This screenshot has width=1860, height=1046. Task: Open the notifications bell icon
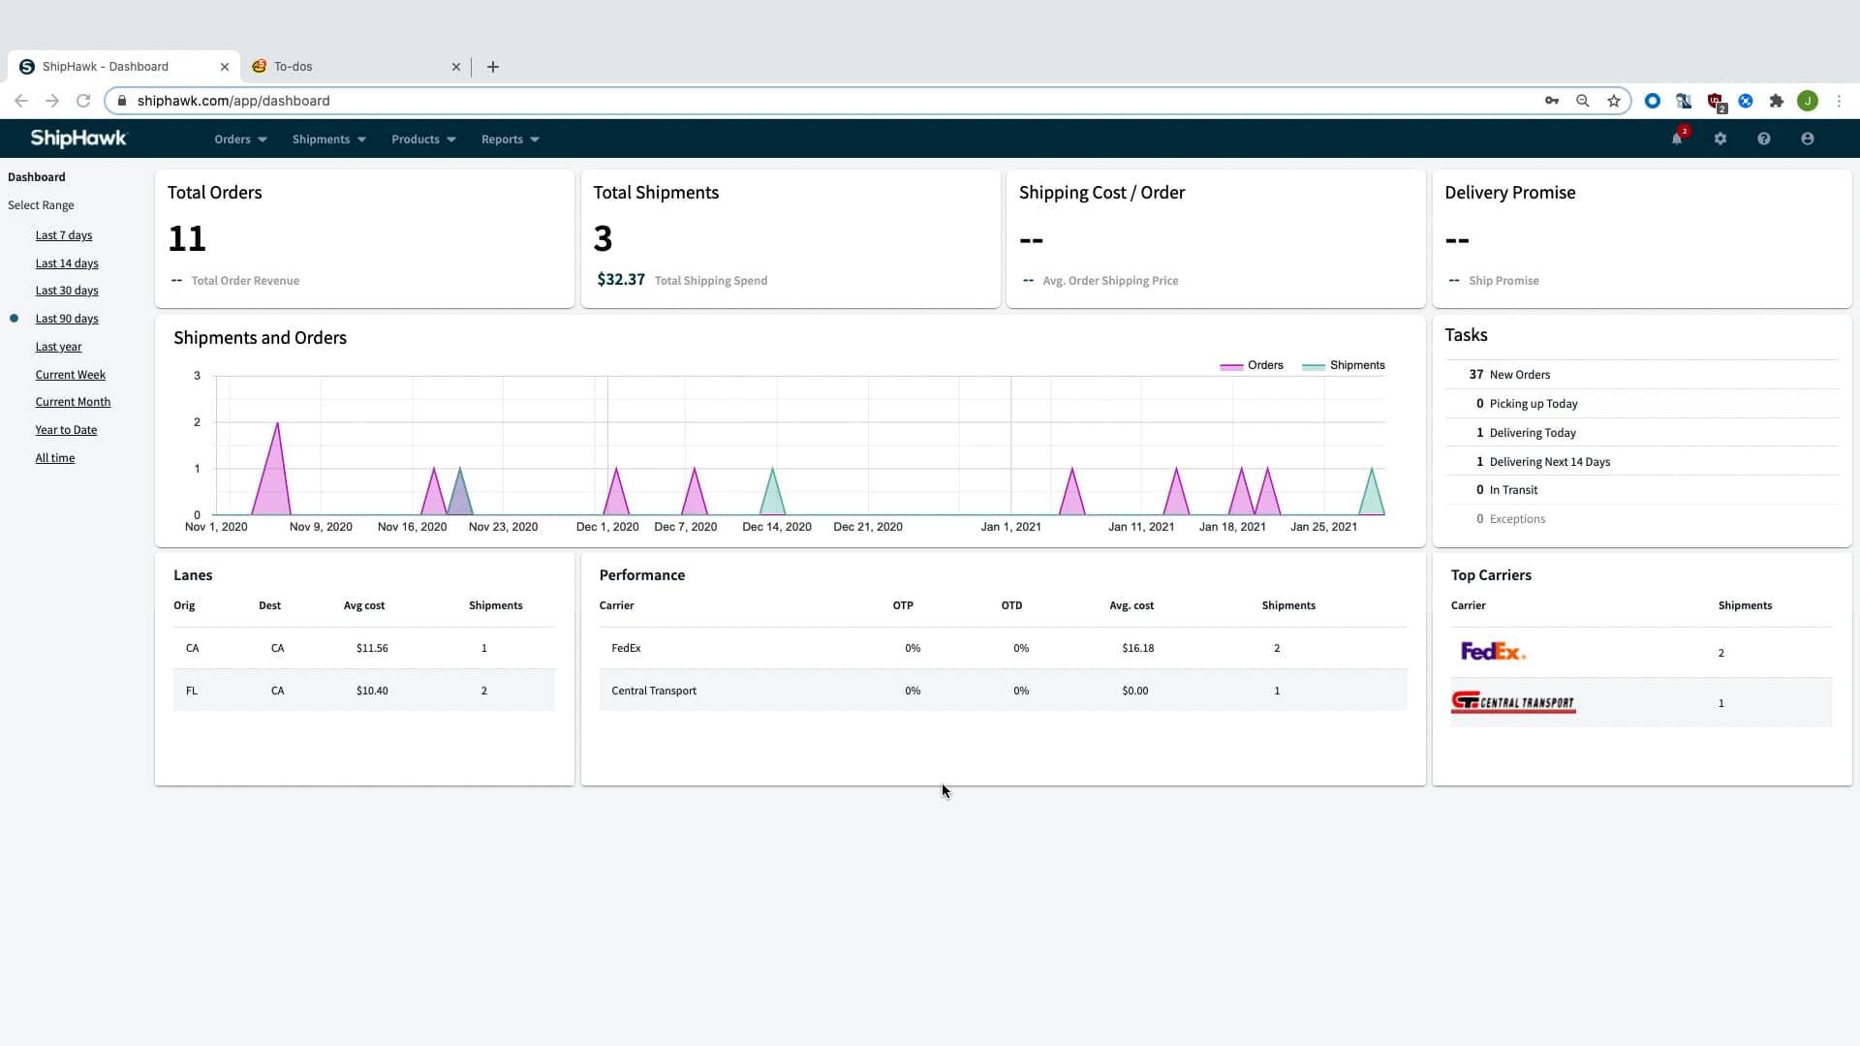tap(1677, 139)
